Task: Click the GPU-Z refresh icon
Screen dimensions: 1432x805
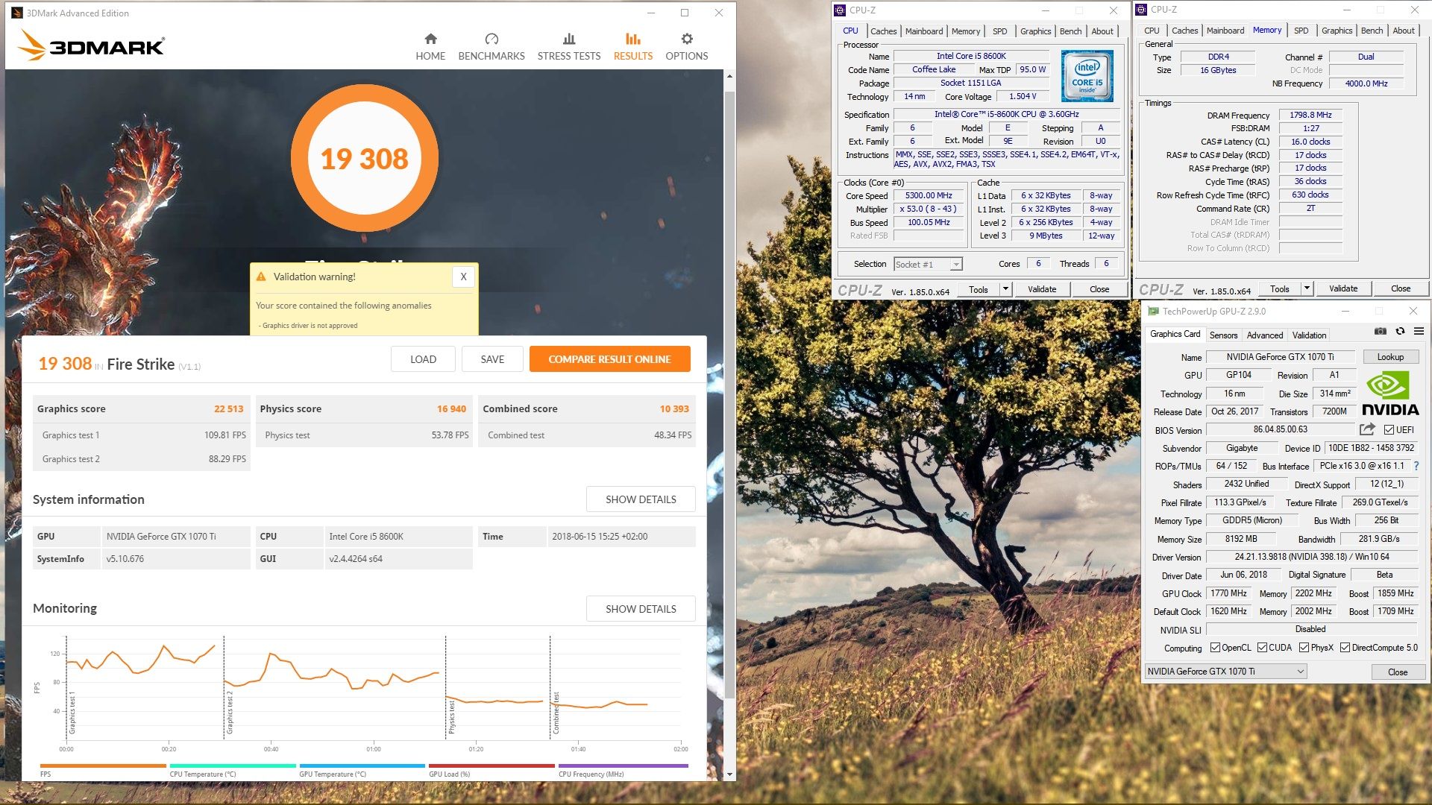Action: click(1400, 331)
